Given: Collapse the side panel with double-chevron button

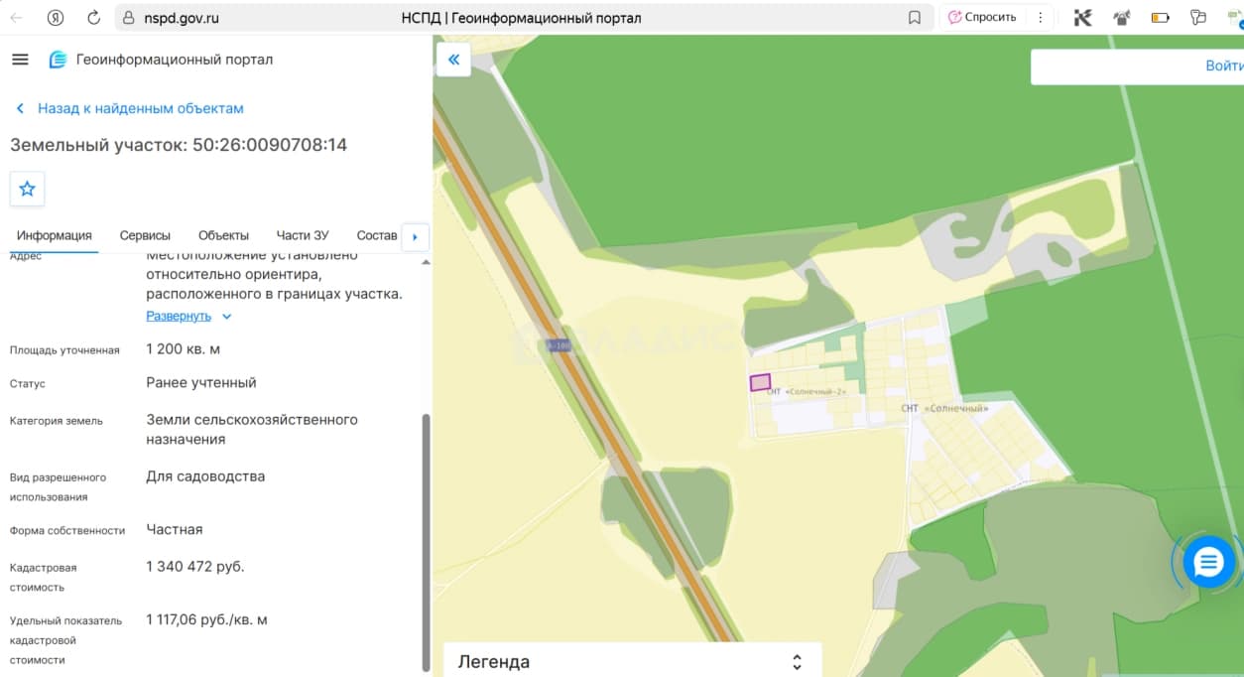Looking at the screenshot, I should pyautogui.click(x=453, y=60).
